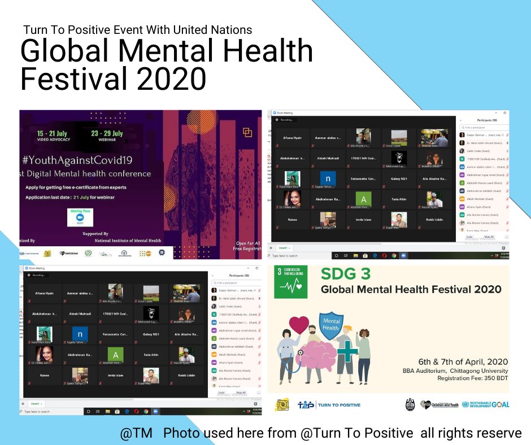Screen dimensions: 531x445
Task: Click Task View in the upper-right screenshot's taskbar
Action: tap(346, 256)
